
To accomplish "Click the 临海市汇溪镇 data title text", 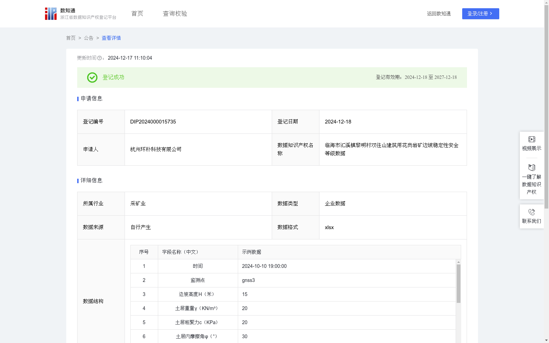I will coord(392,150).
